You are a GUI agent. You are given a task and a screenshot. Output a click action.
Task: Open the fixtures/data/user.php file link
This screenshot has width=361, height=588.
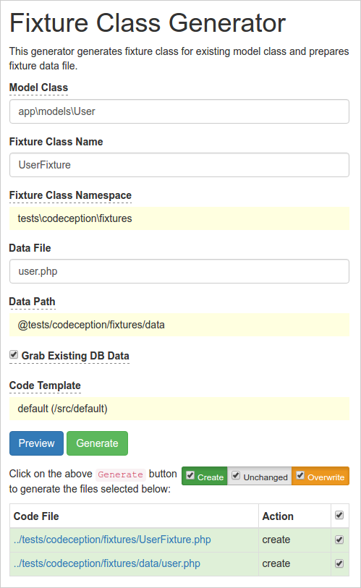107,563
